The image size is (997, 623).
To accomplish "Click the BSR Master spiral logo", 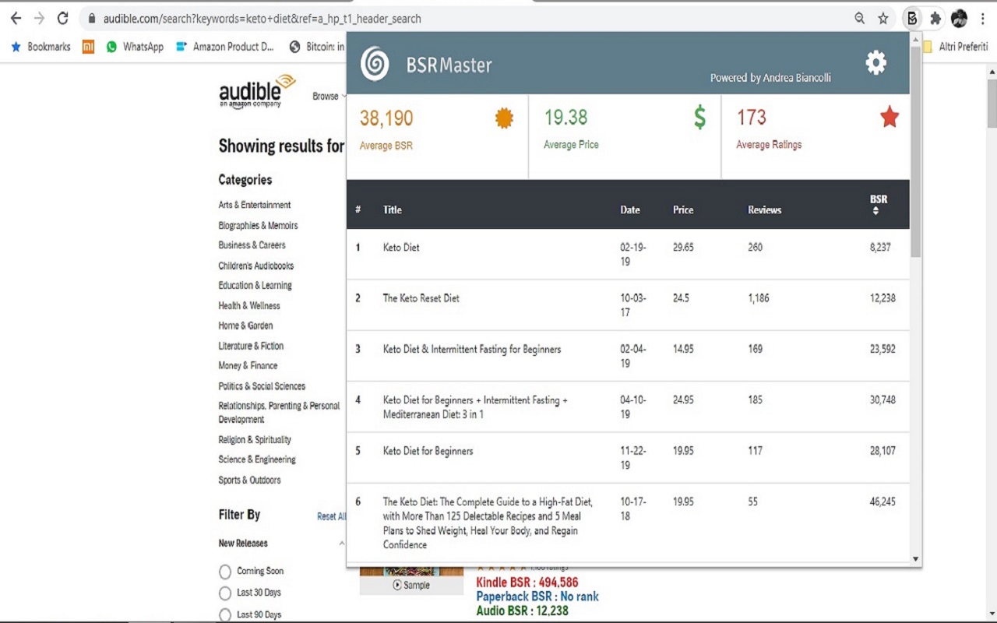I will click(375, 64).
